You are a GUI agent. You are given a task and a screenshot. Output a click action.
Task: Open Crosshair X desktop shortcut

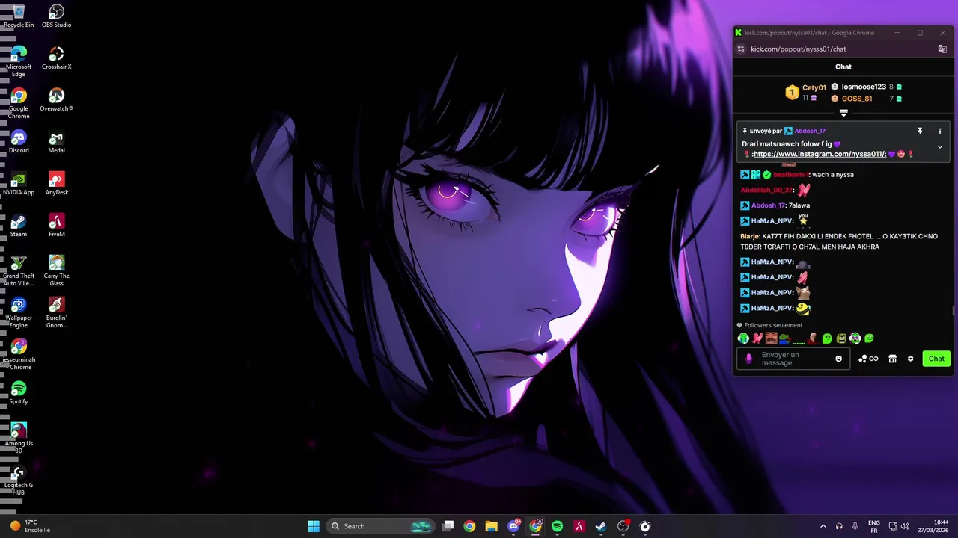click(x=56, y=58)
